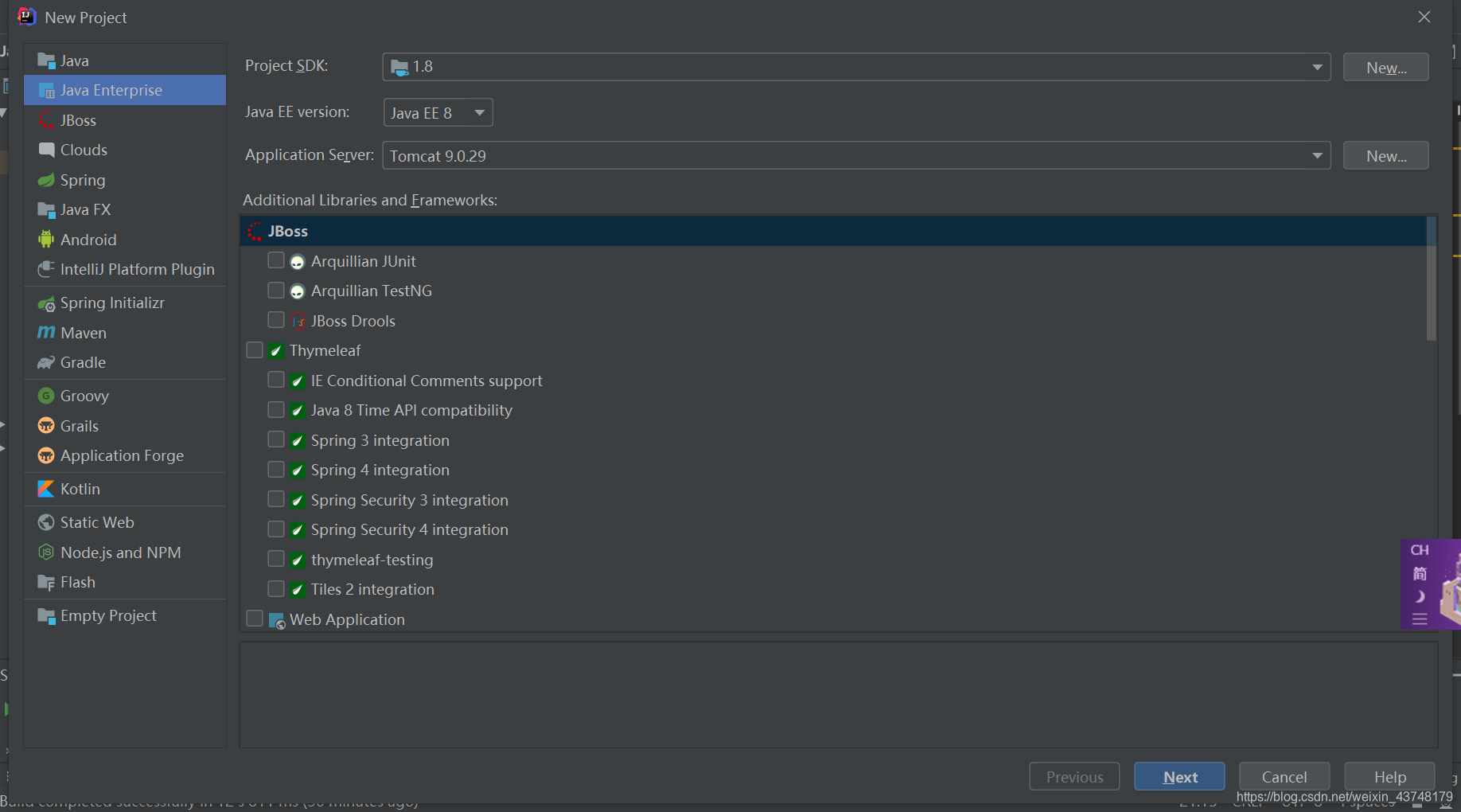Click the Arquillian JUnit framework icon
Image resolution: width=1461 pixels, height=812 pixels.
pyautogui.click(x=298, y=262)
